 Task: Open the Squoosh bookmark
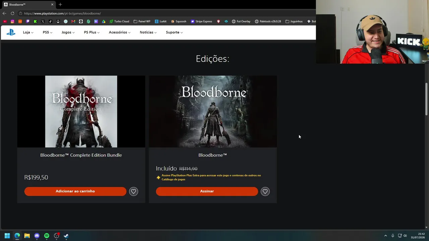(179, 21)
